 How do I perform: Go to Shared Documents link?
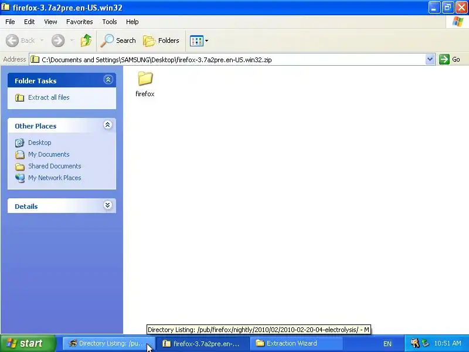55,166
